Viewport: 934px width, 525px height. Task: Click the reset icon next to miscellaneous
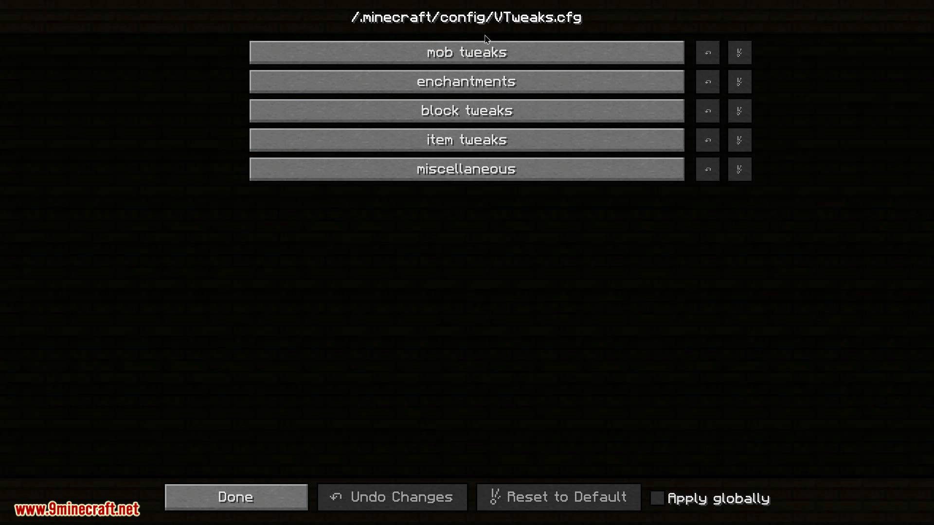738,169
